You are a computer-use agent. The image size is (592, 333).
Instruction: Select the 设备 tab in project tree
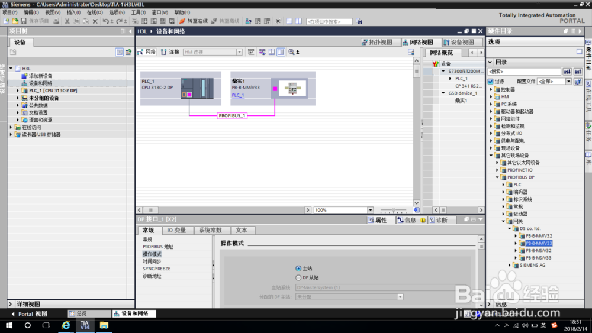[20, 42]
